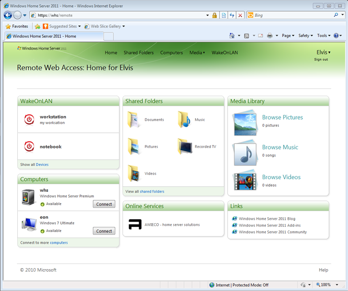Open the Page menu
The height and width of the screenshot is (291, 348).
(x=288, y=36)
